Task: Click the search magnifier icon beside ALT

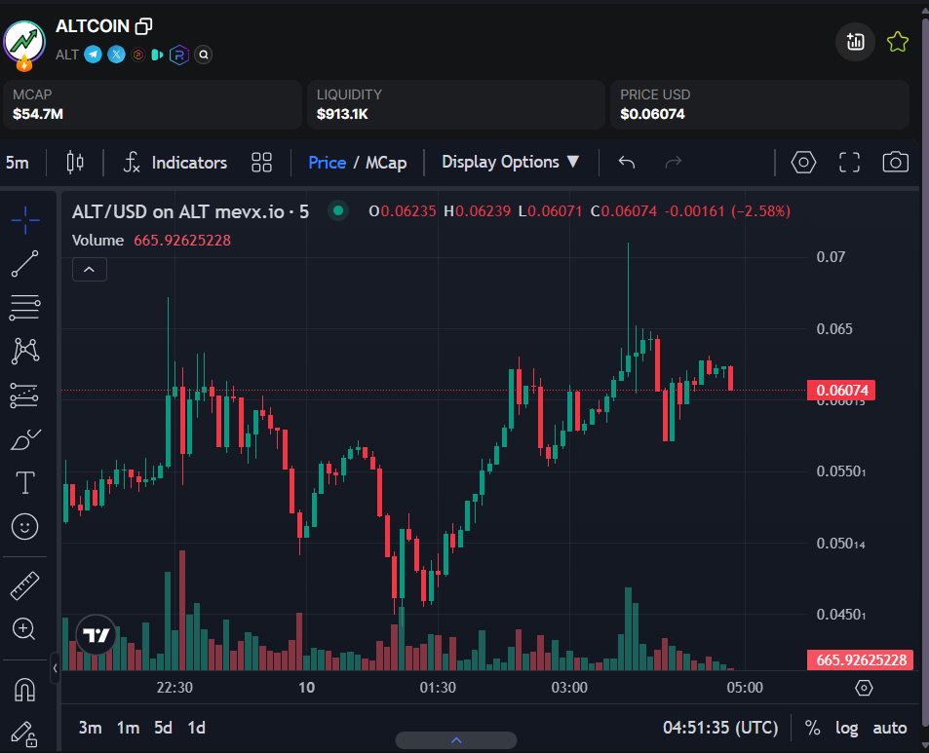Action: (203, 56)
